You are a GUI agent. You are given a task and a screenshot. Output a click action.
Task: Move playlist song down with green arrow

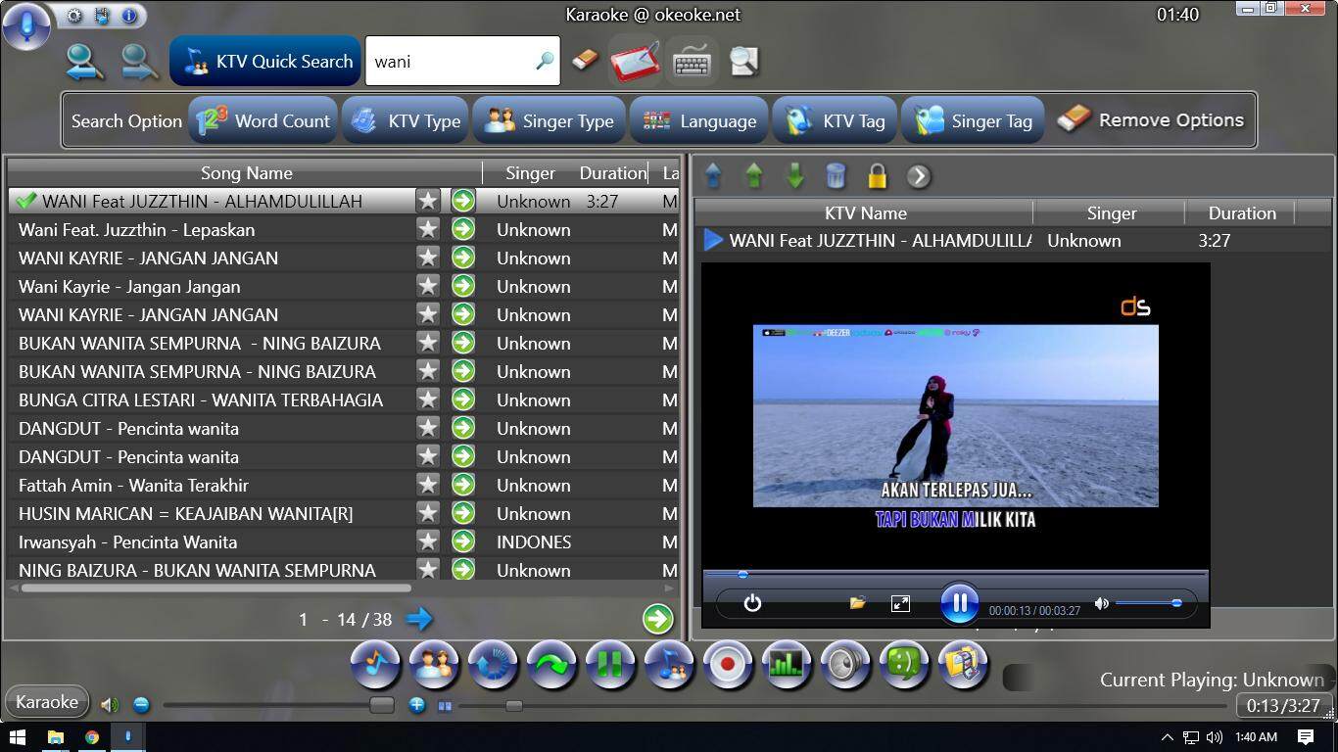point(794,176)
